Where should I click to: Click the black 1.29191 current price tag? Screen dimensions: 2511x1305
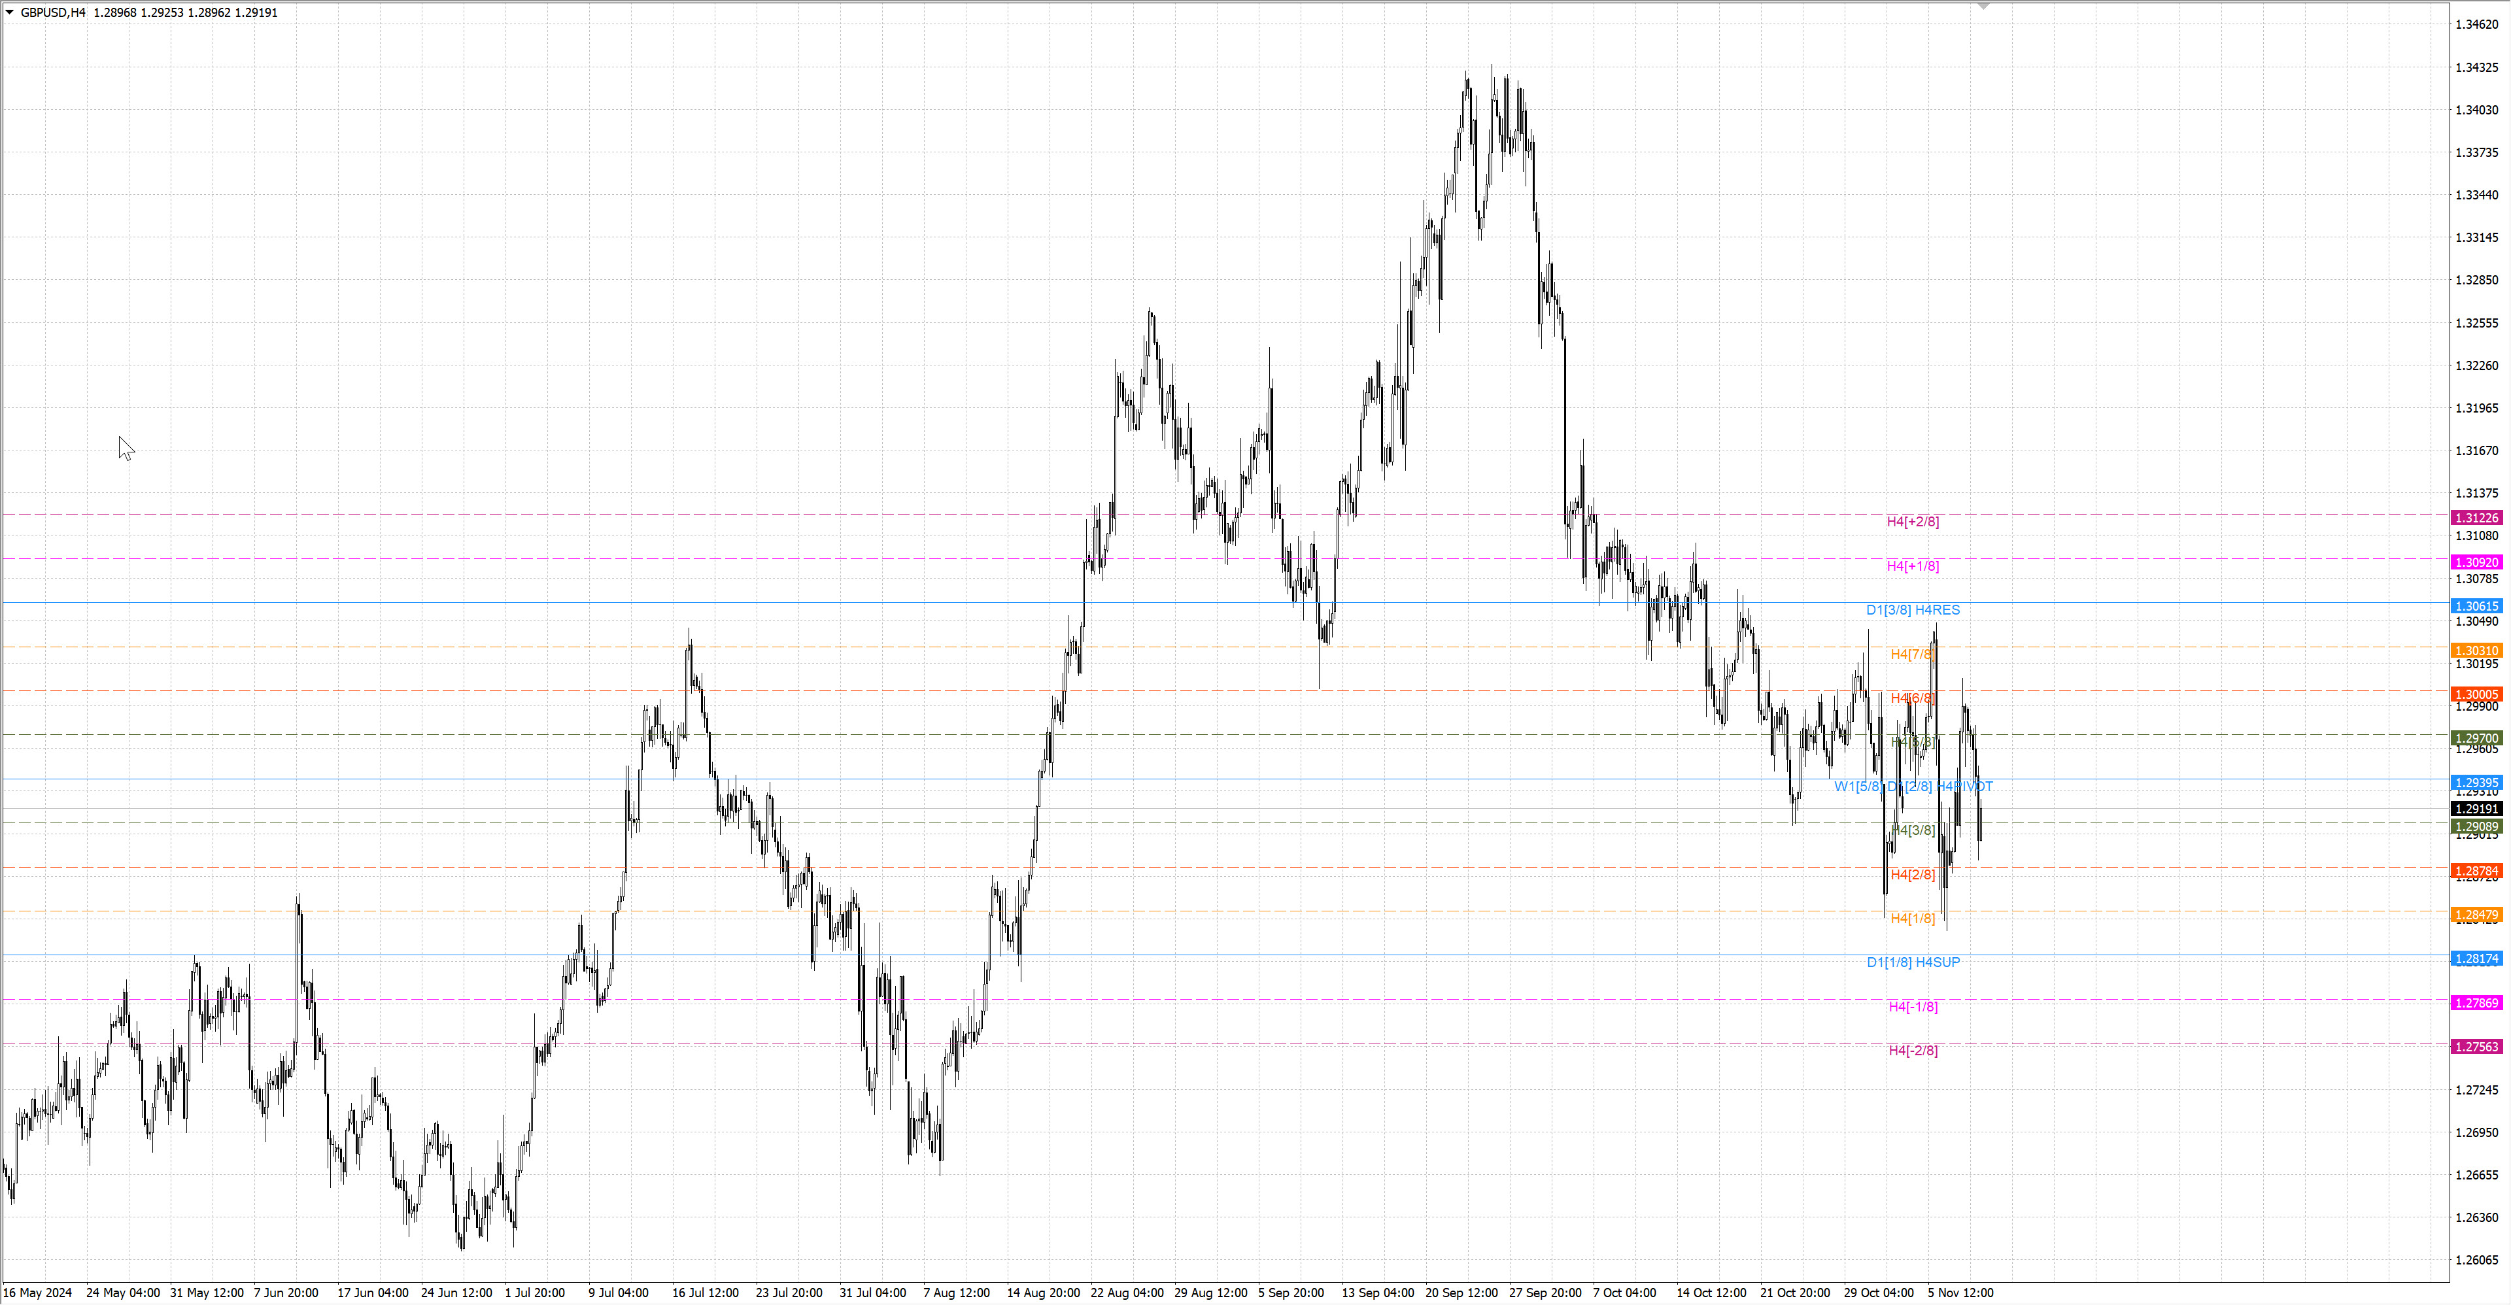click(2476, 809)
